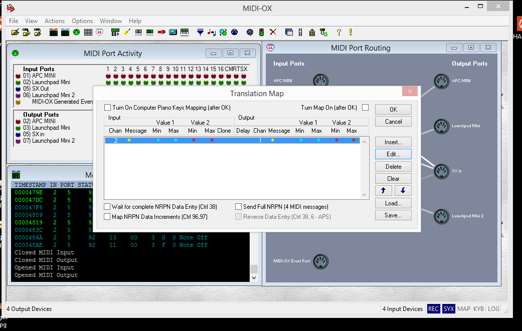Click monitor window scroll down arrow
The image size is (522, 331).
(x=254, y=278)
